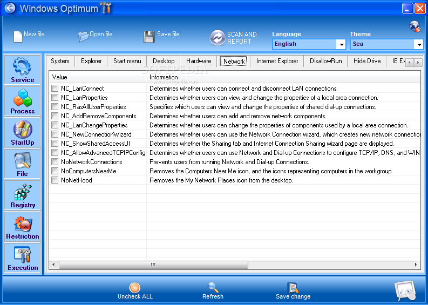428x305 pixels.
Task: Click the back arrow in title bar
Action: click(x=10, y=8)
